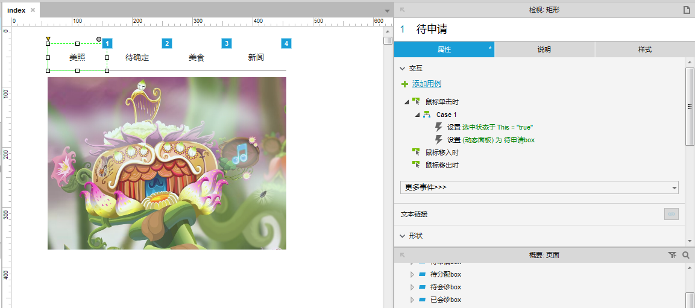The image size is (695, 308).
Task: Expand the 待分配box tree item
Action: 412,275
